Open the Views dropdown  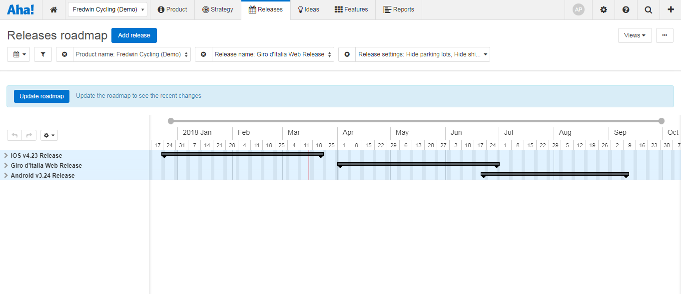point(635,35)
